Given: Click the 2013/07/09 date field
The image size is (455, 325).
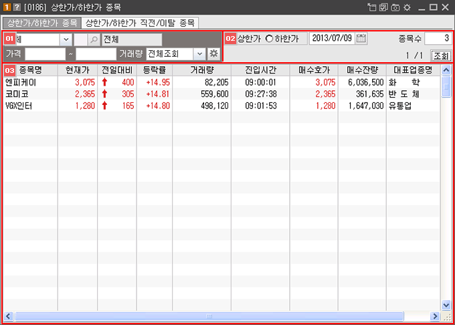Looking at the screenshot, I should tap(332, 38).
